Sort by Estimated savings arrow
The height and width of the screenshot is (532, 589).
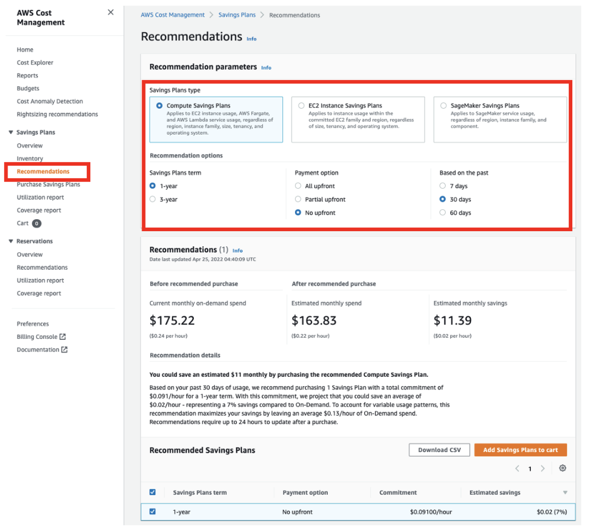(565, 492)
